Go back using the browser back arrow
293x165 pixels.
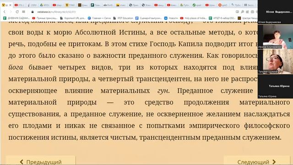point(5,12)
